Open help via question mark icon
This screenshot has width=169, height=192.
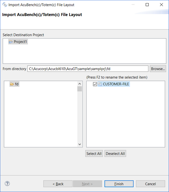7,184
